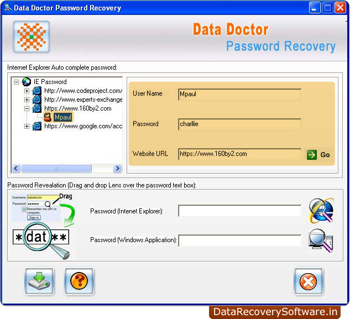This screenshot has height=319, width=350.
Task: Click the IE Password globe icon
Action: click(27, 82)
